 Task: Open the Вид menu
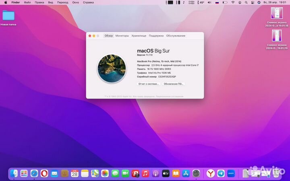[x=50, y=2]
